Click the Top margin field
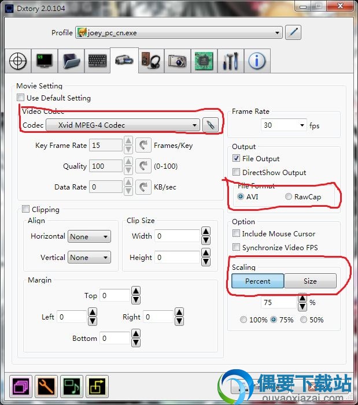The width and height of the screenshot is (358, 405). click(115, 295)
